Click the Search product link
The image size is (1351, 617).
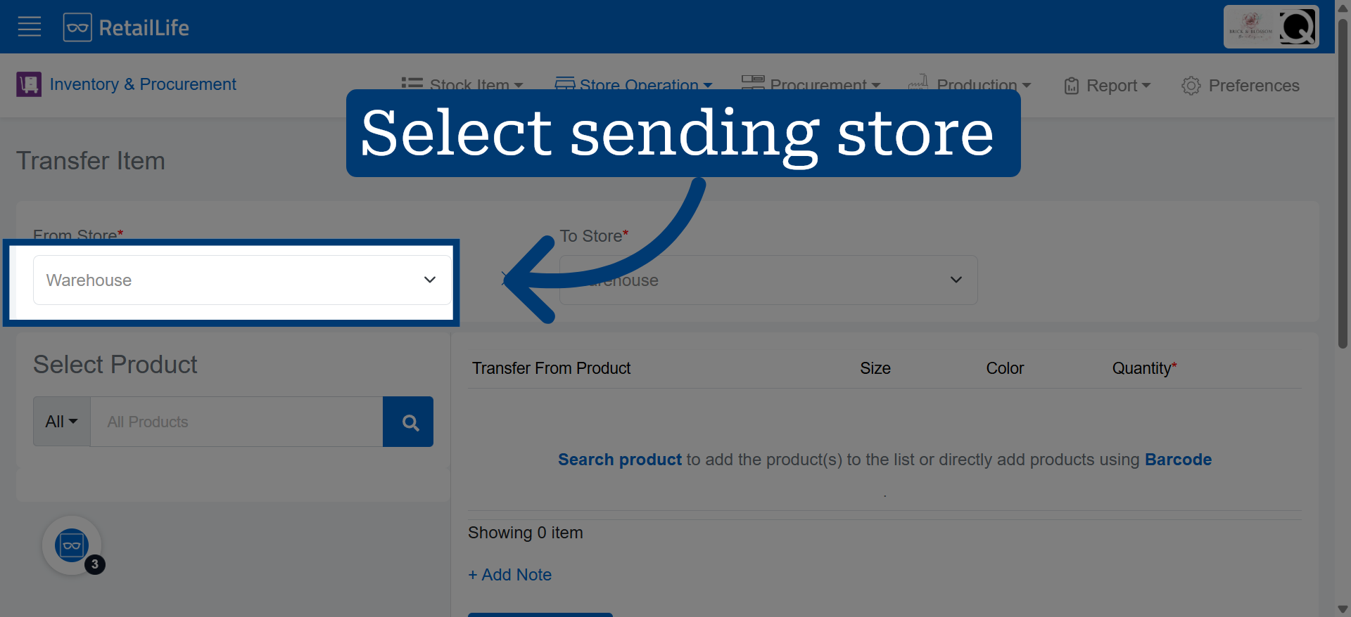click(620, 460)
